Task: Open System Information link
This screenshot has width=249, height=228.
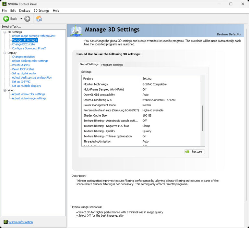Action: 20,222
